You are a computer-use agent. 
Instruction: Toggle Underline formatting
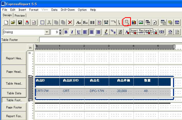coord(79,32)
